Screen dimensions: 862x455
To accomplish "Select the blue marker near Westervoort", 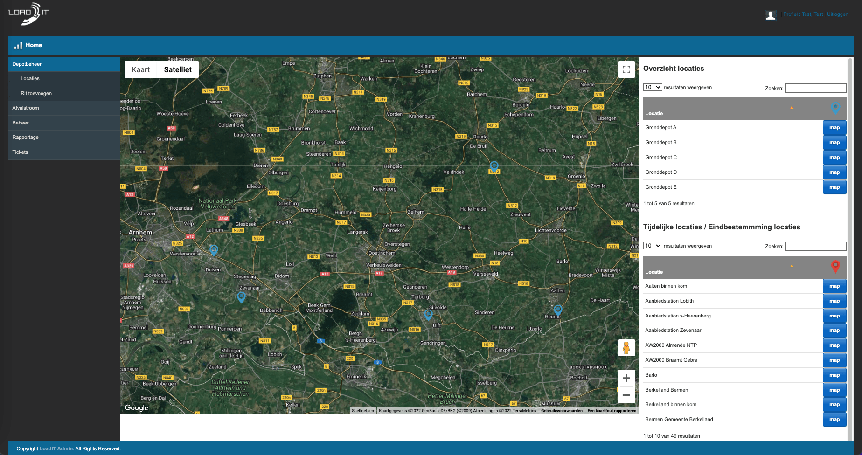I will coord(214,250).
